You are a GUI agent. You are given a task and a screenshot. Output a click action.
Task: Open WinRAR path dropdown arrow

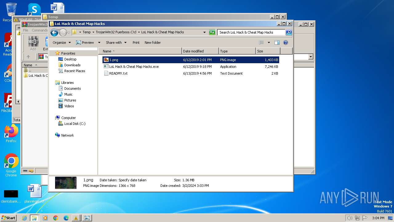click(311, 57)
